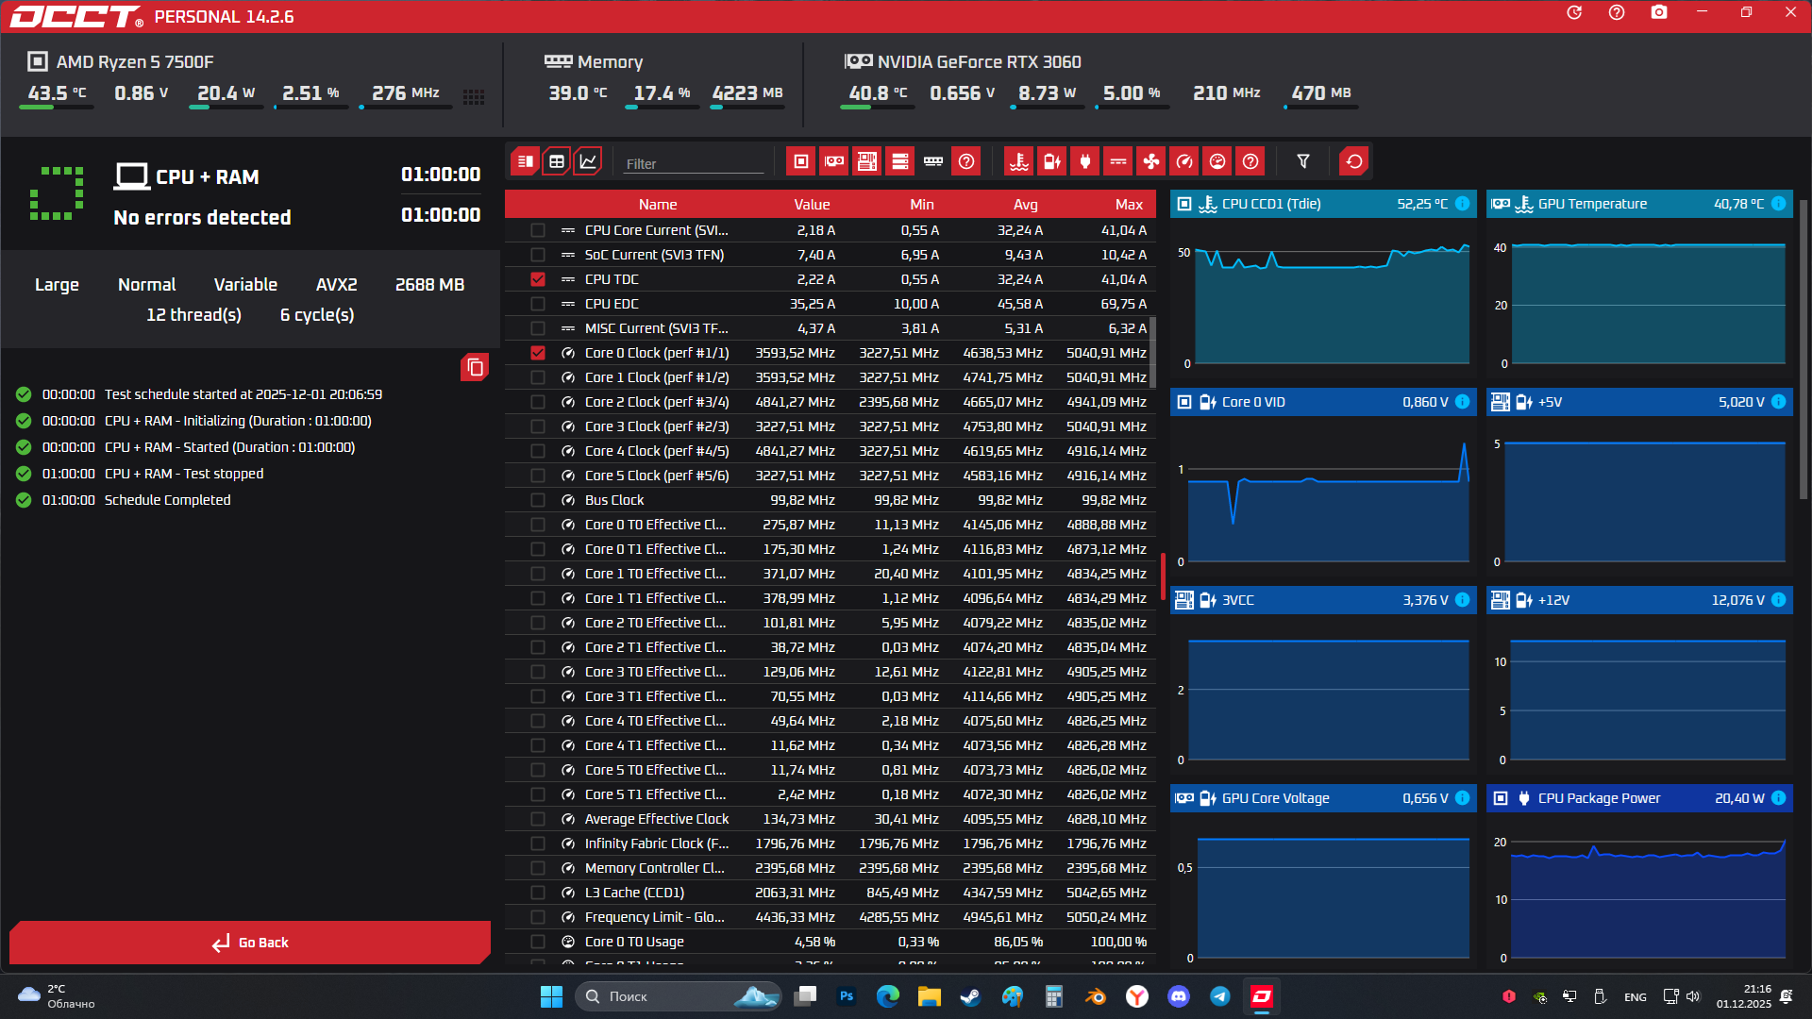
Task: Click the Go Back button
Action: click(250, 943)
